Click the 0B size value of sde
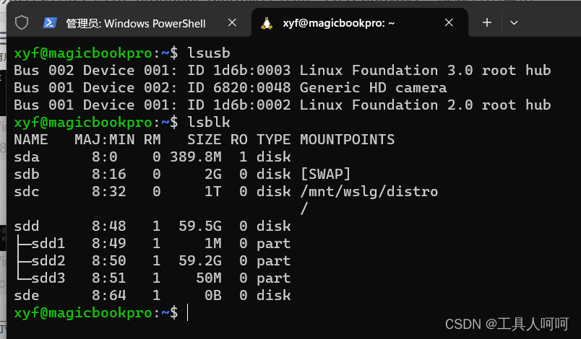This screenshot has width=581, height=339. (x=213, y=296)
